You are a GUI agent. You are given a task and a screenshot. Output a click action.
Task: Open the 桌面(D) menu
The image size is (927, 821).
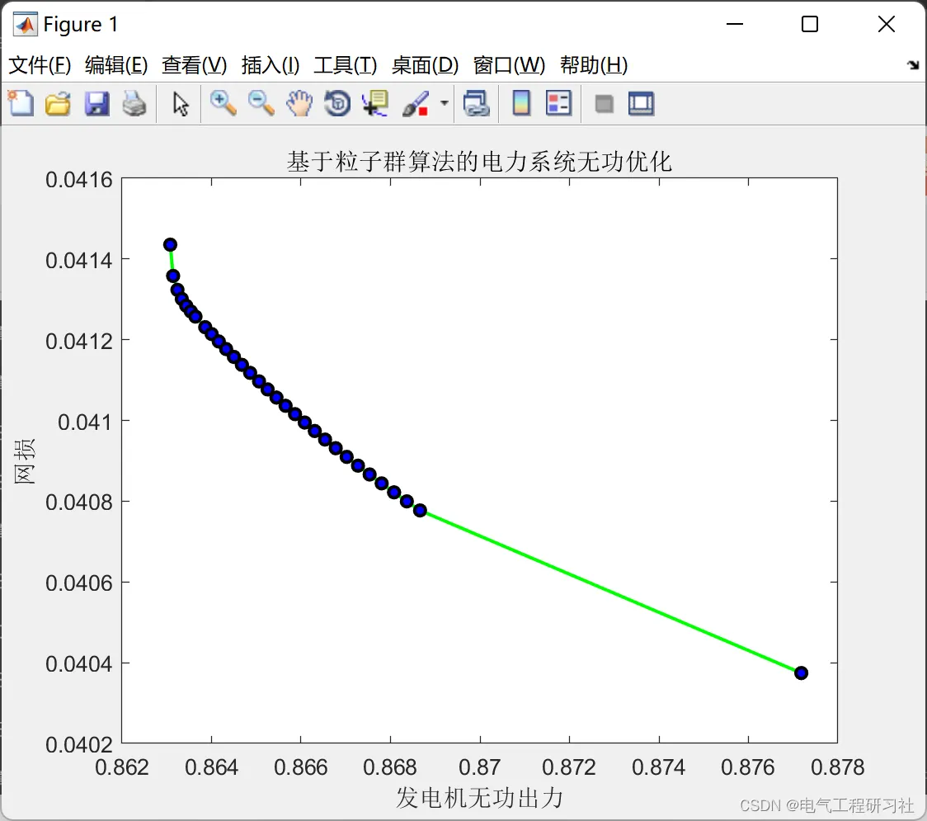[x=425, y=65]
